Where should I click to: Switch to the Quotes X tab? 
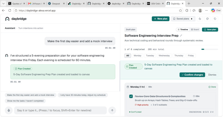click(17, 4)
